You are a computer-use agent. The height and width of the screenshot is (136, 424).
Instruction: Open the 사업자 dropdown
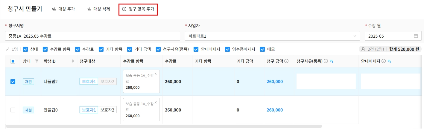tap(272, 36)
